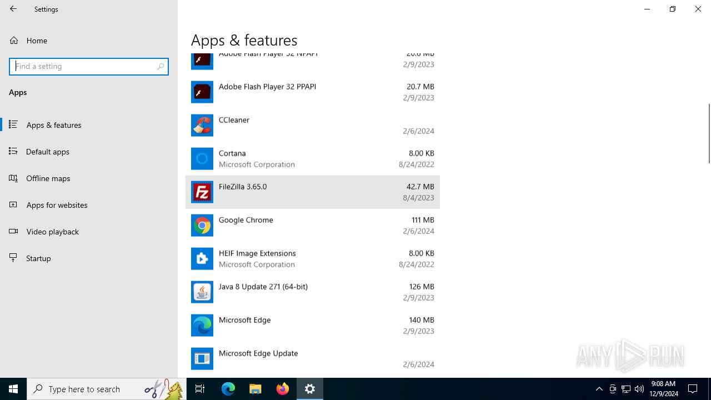Click the taskbar Type here to search box
The image size is (711, 400).
(x=107, y=389)
